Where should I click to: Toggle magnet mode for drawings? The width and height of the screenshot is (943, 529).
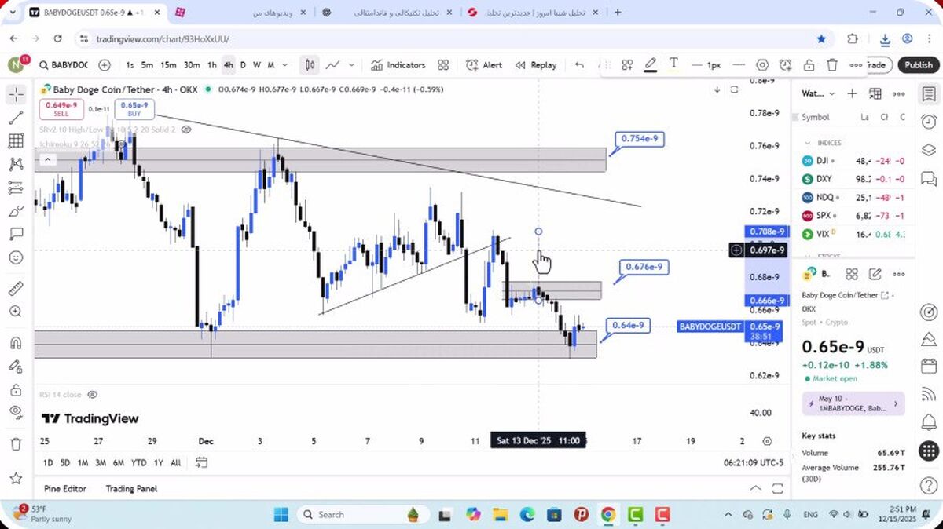(16, 343)
